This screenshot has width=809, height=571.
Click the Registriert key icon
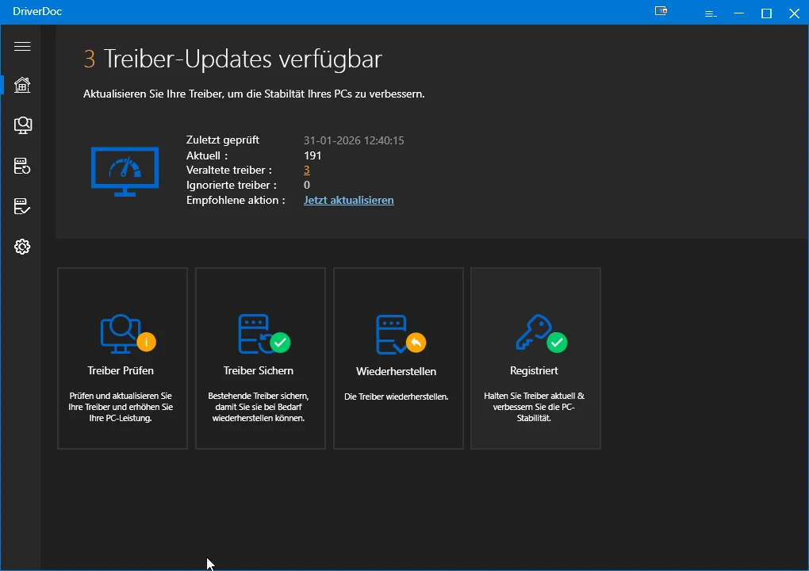(x=535, y=334)
